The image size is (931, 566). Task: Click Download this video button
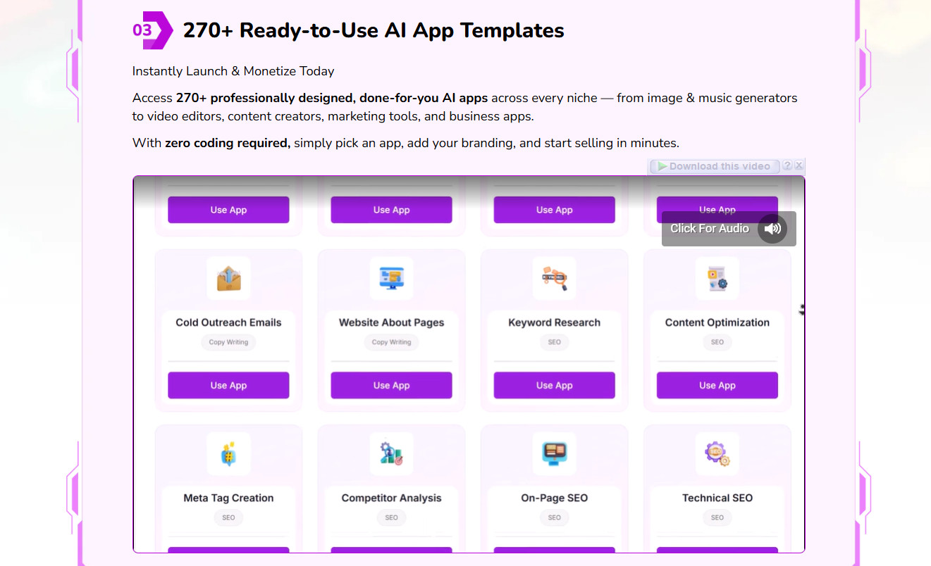[x=715, y=166]
